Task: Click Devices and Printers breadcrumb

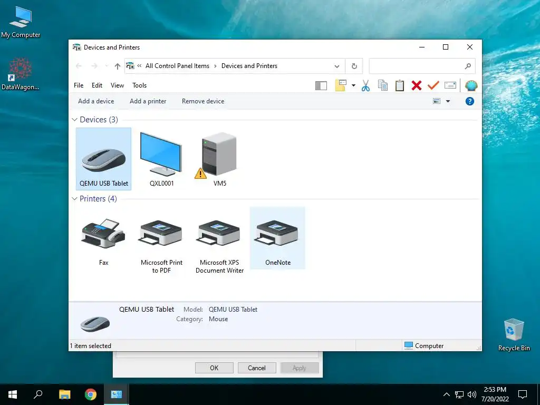Action: [x=249, y=66]
